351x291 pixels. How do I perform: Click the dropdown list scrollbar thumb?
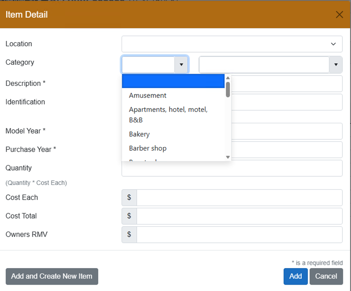pos(228,89)
